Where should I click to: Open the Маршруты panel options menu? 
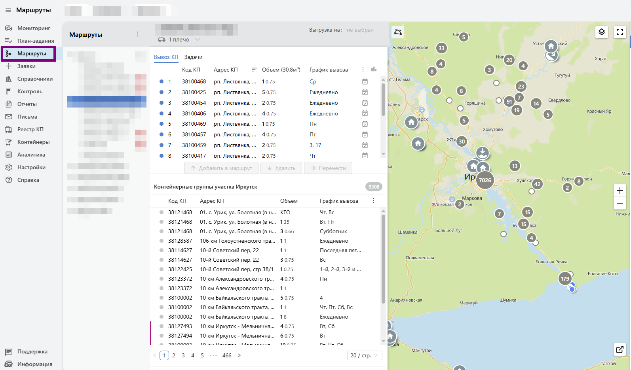(x=137, y=34)
